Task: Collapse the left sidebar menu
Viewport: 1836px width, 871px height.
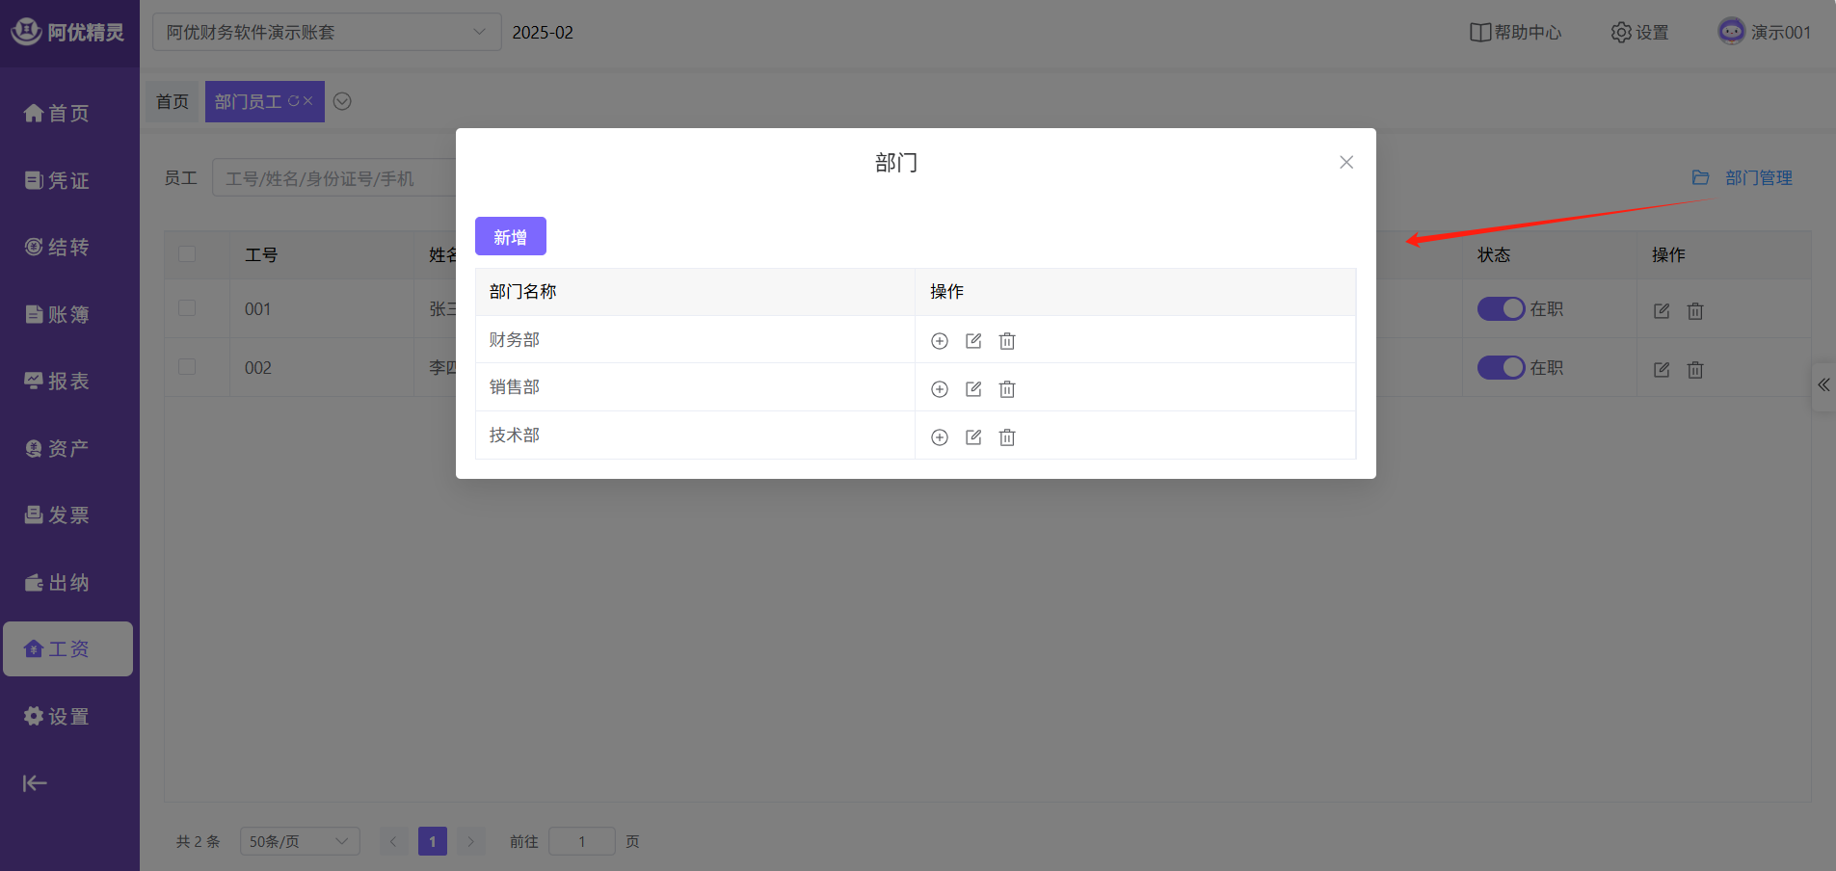Action: (x=35, y=783)
